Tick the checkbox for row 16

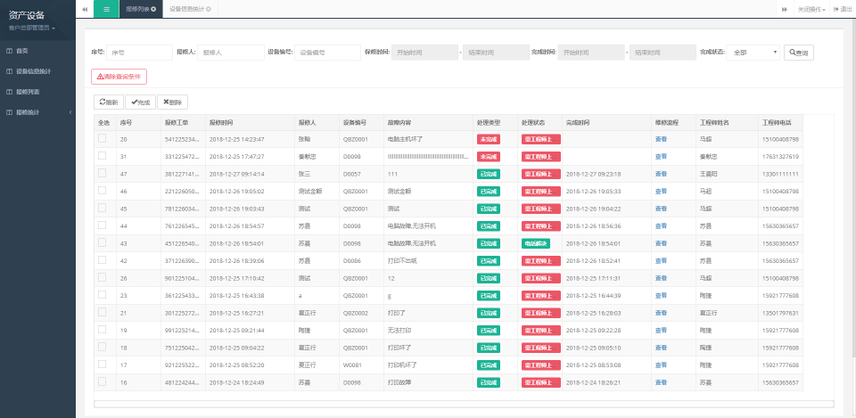pos(102,381)
